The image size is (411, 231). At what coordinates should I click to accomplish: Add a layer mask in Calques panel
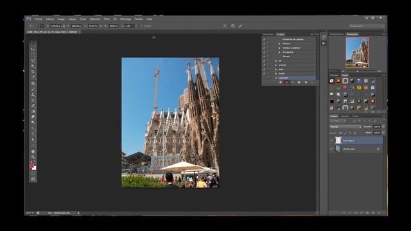(356, 213)
